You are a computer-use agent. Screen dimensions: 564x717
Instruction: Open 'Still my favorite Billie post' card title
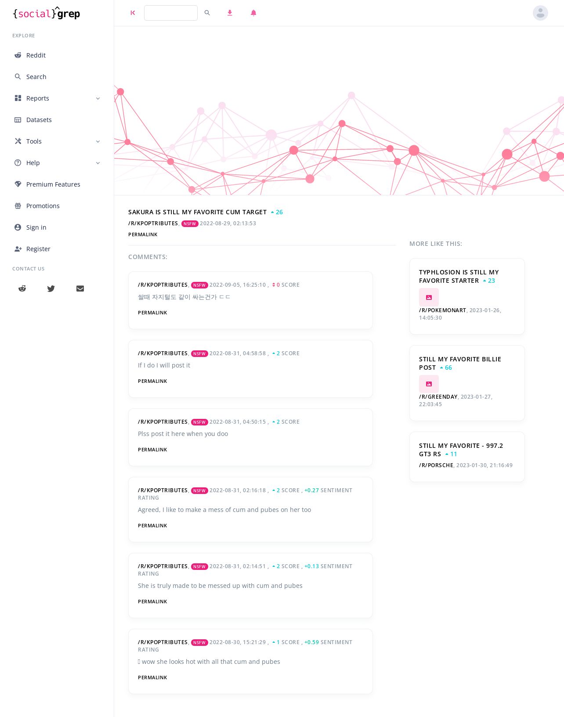460,363
